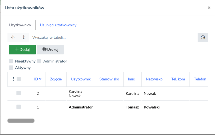Click the Tomasz first-name cell
The width and height of the screenshot is (215, 135).
point(132,107)
